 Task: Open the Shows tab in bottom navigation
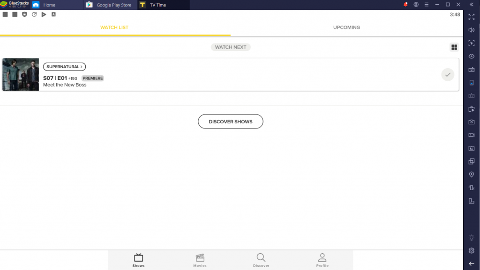(x=138, y=260)
